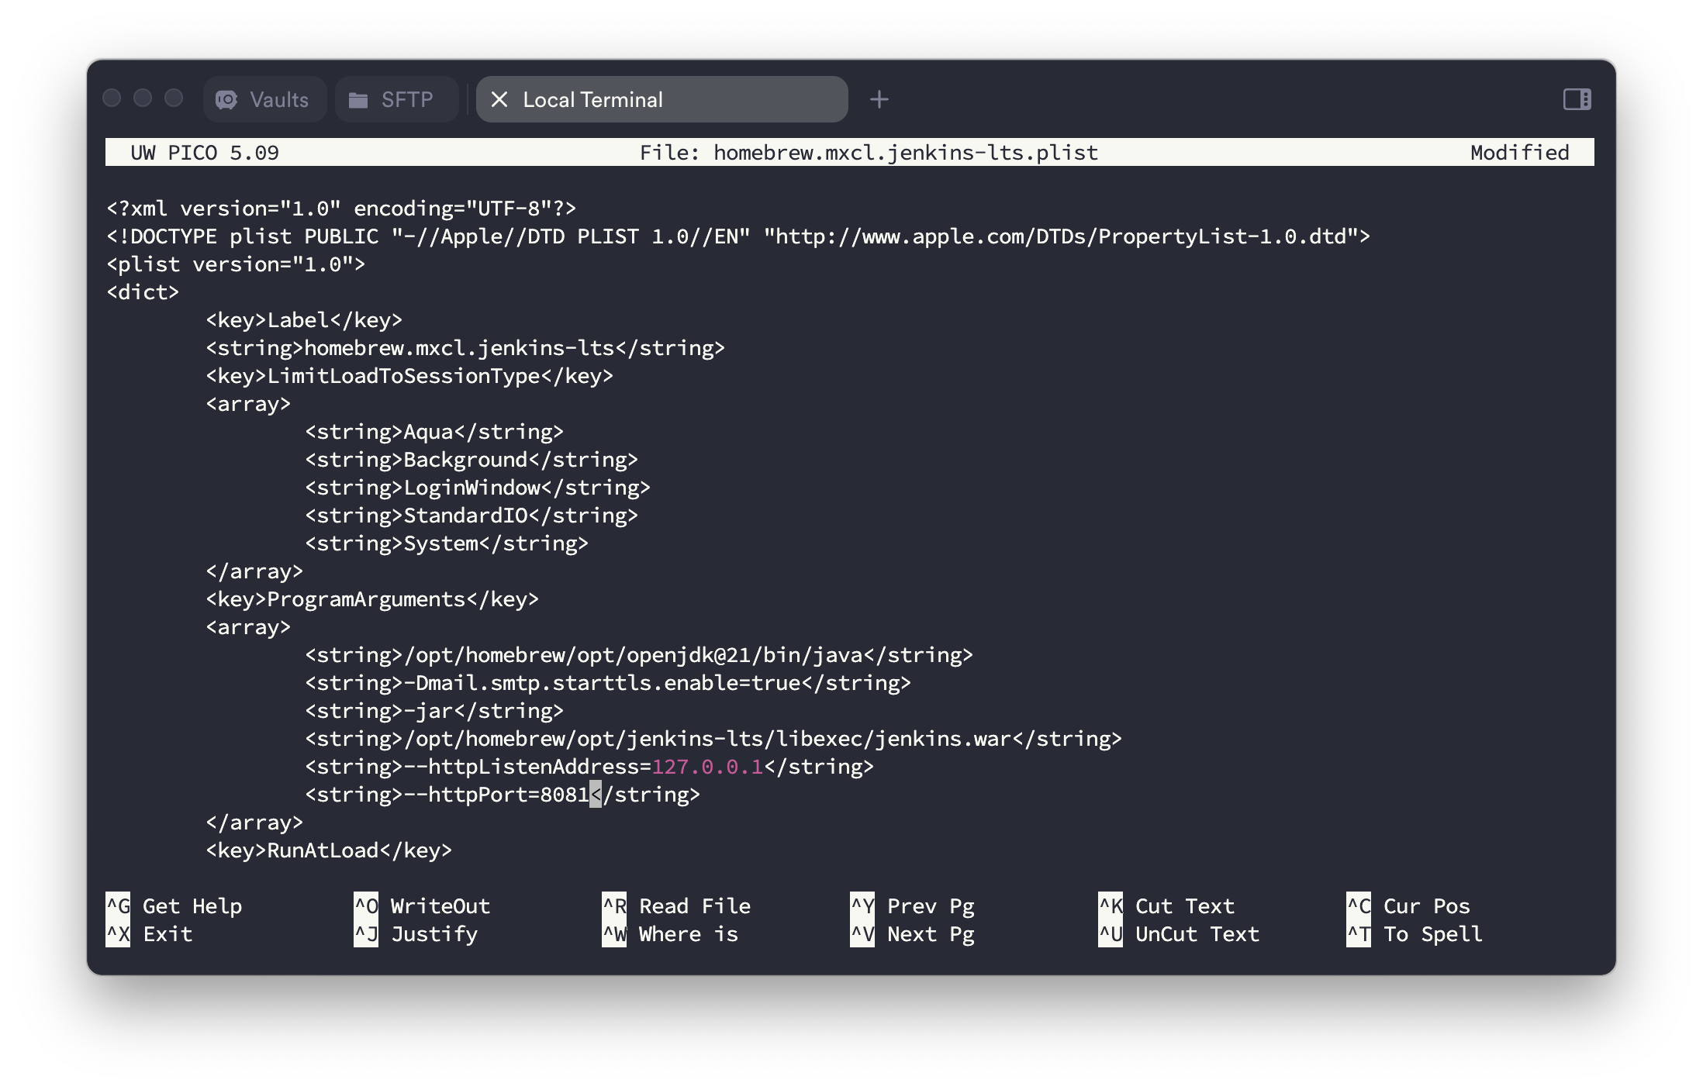Click the ^W Where is shortcut
This screenshot has height=1090, width=1703.
[671, 934]
